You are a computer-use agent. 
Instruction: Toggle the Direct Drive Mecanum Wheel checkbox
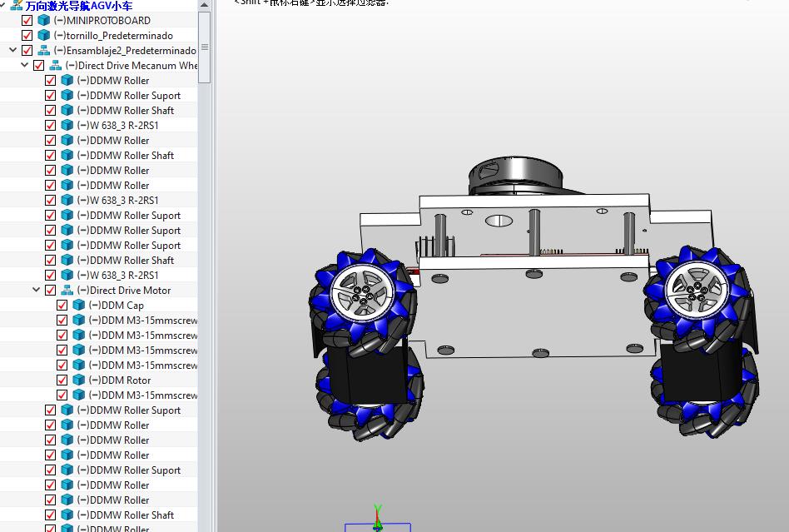coord(39,66)
